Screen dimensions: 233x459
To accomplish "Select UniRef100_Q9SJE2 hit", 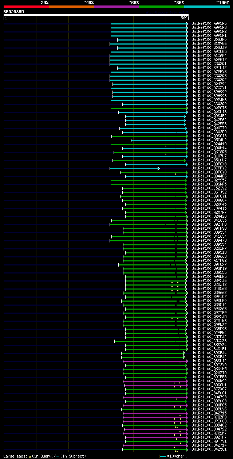I will (209, 116).
